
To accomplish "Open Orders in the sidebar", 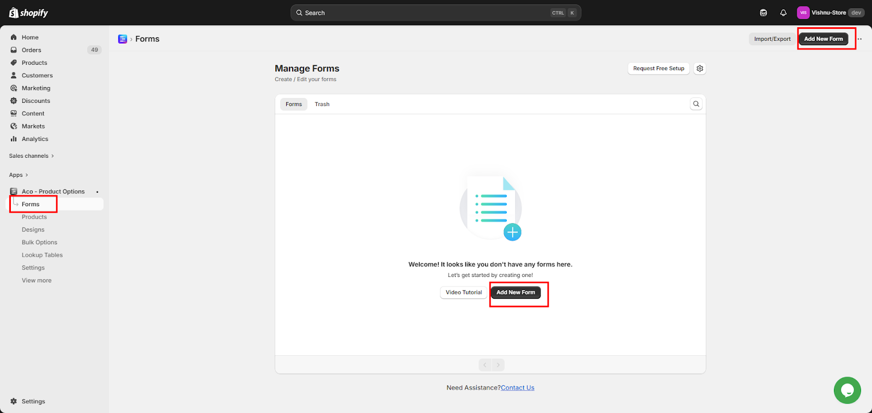I will click(x=32, y=50).
